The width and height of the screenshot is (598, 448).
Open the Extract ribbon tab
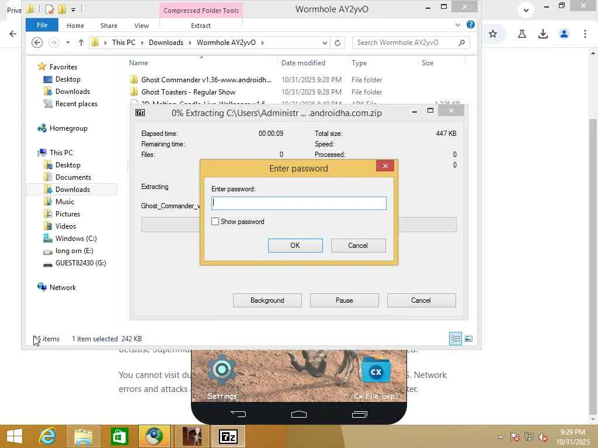[201, 26]
